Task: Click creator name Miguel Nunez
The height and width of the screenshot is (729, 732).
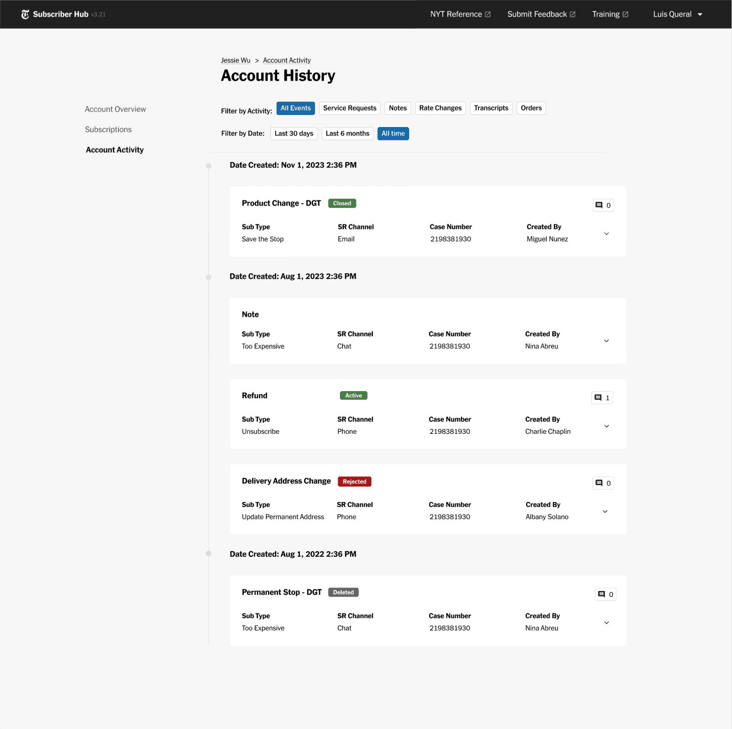Action: [x=547, y=239]
